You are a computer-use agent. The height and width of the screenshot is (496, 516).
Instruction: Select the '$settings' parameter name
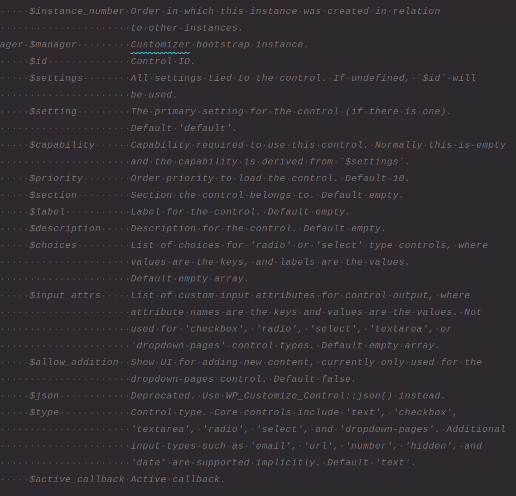point(56,78)
